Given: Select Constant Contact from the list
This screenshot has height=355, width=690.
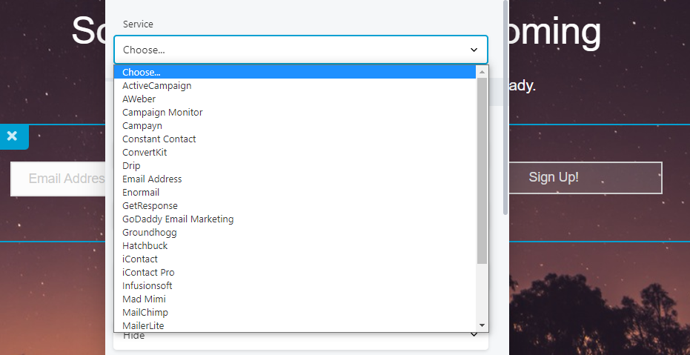Looking at the screenshot, I should coord(159,139).
